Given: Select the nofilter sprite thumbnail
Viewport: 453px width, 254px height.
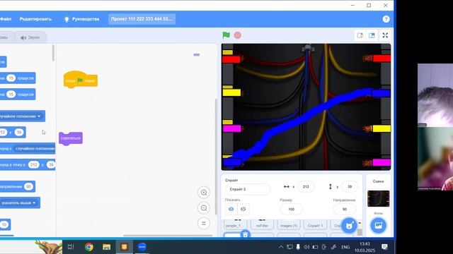Looking at the screenshot, I should click(262, 224).
